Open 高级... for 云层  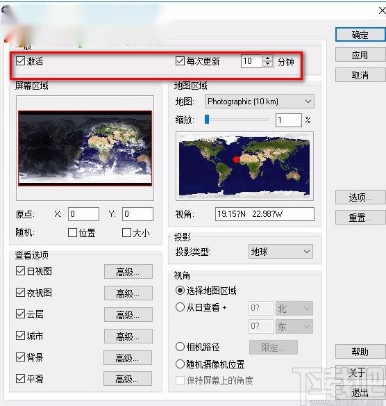point(128,315)
